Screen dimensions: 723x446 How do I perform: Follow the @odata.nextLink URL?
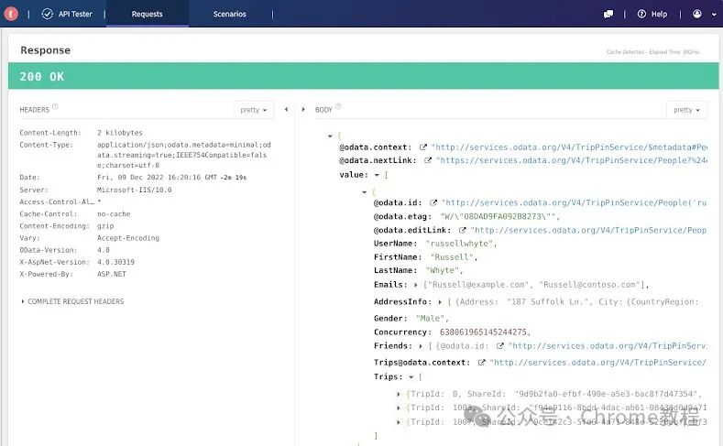[571, 160]
